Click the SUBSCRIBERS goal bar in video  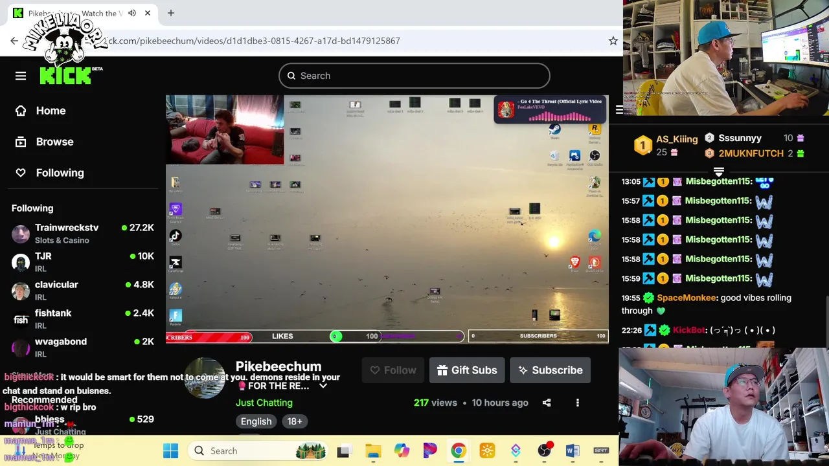point(538,336)
